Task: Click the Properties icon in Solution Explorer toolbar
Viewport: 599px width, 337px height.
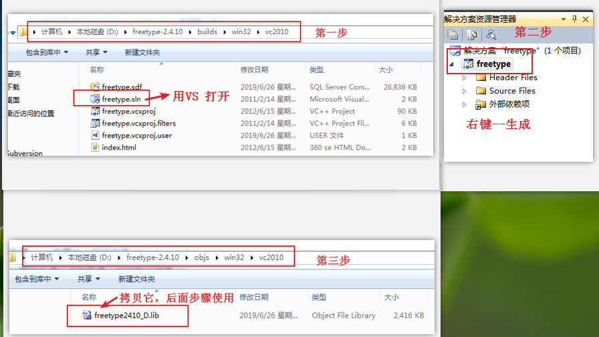Action: pyautogui.click(x=453, y=35)
